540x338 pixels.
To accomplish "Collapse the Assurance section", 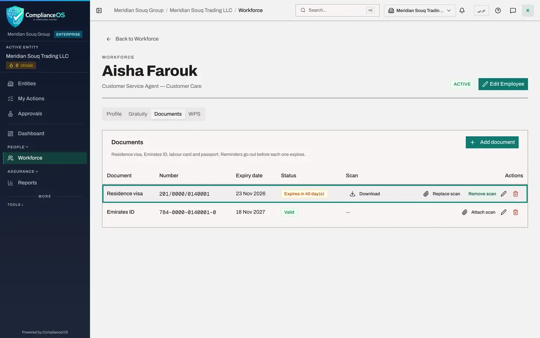I will [23, 172].
